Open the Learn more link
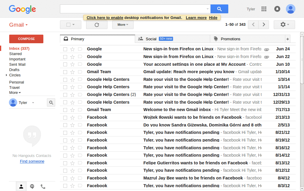The image size is (304, 191). click(196, 17)
